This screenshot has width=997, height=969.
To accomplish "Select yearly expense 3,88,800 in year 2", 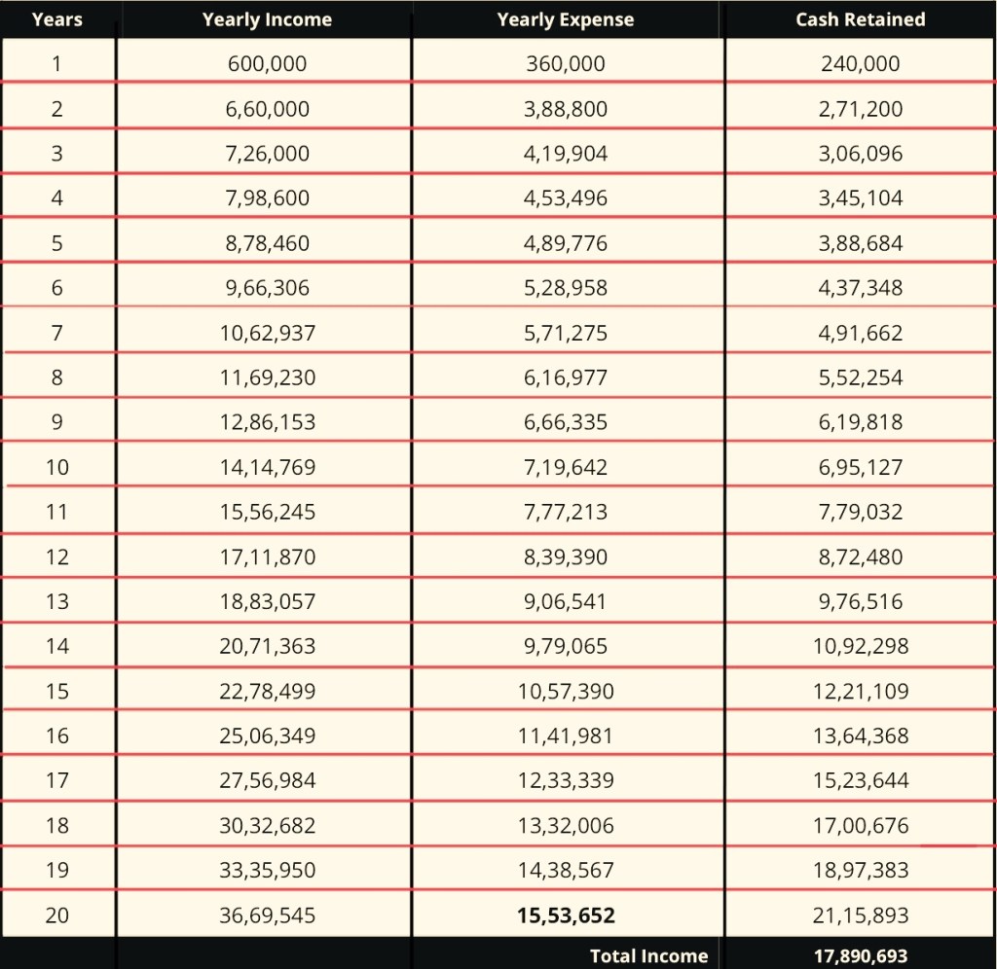I will click(566, 109).
